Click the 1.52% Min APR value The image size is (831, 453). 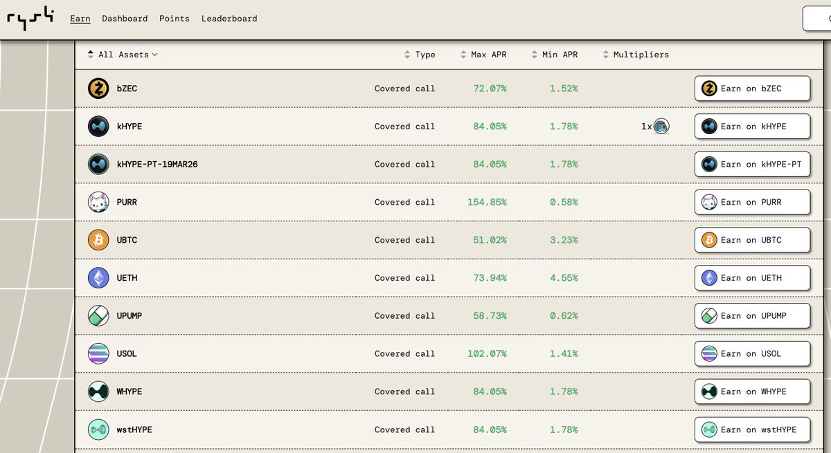(564, 89)
